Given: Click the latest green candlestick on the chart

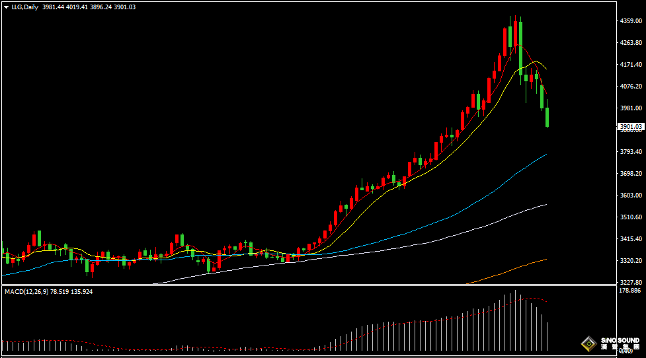Looking at the screenshot, I should coord(547,117).
